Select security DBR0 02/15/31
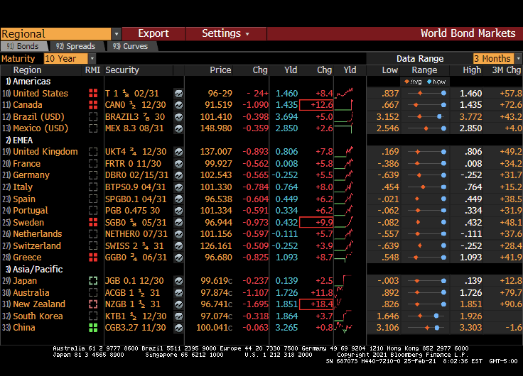Image resolution: width=523 pixels, height=376 pixels. (136, 175)
